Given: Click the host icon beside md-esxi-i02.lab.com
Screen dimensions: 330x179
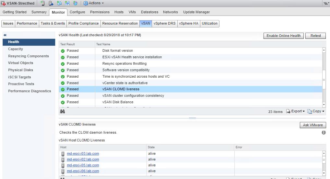Looking at the screenshot, I should pyautogui.click(x=63, y=160).
